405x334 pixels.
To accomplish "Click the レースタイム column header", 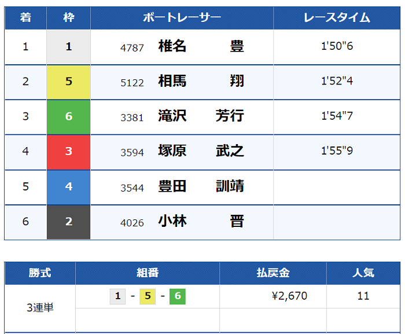I will click(337, 17).
